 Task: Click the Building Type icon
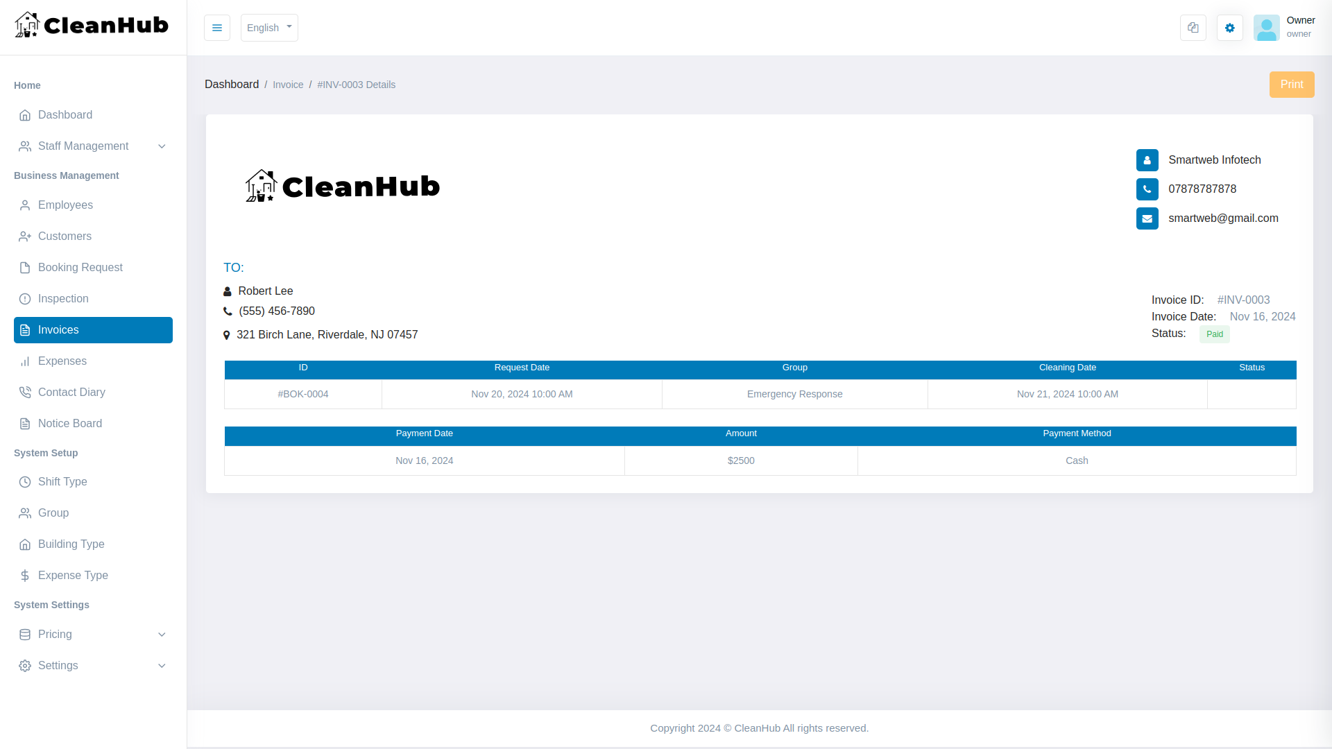click(25, 544)
